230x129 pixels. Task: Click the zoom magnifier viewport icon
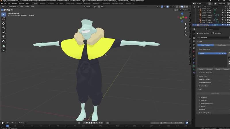185,24
